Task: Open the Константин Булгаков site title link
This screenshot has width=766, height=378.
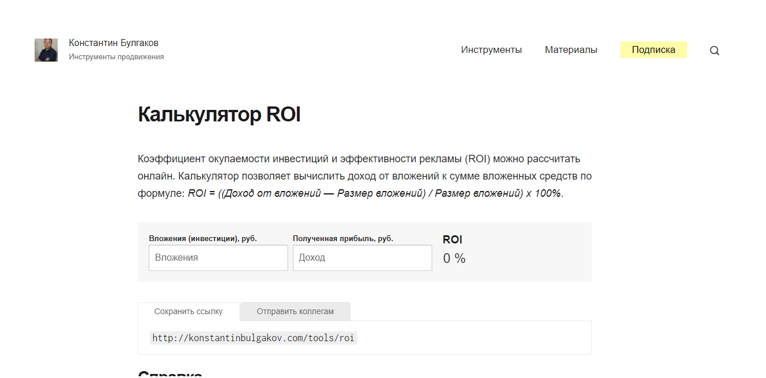Action: (x=114, y=43)
